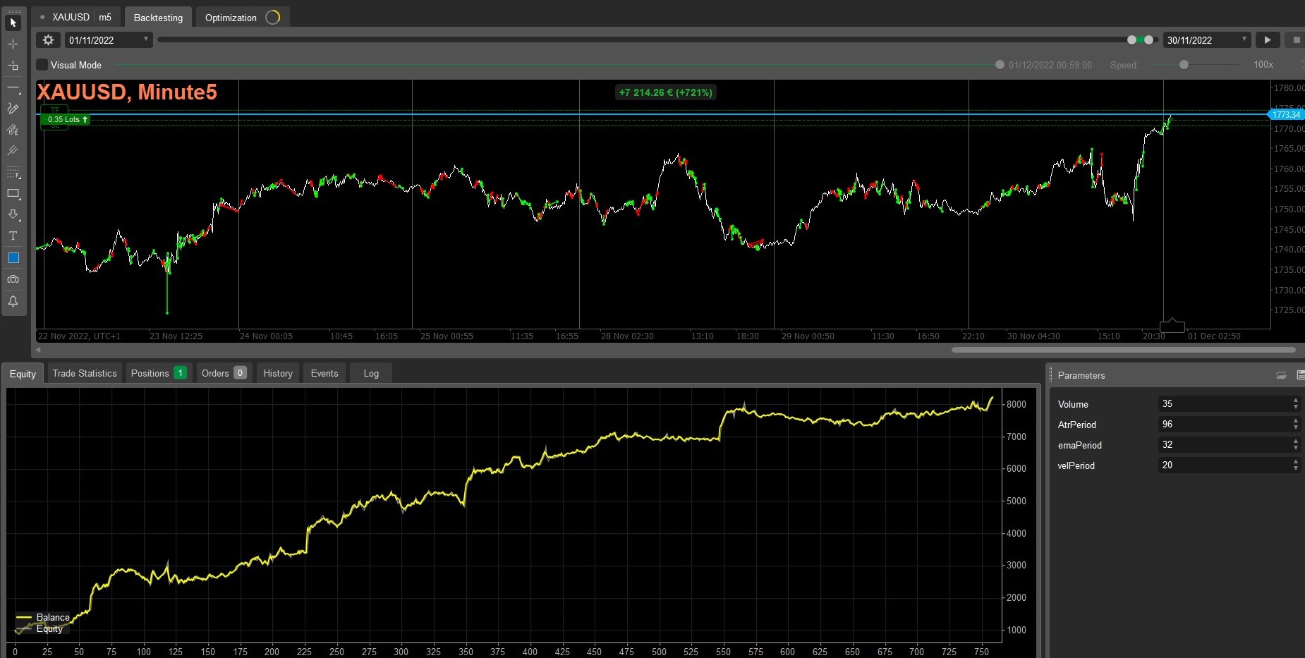Image resolution: width=1305 pixels, height=658 pixels.
Task: Enable the Visual Mode checkbox
Action: click(42, 65)
